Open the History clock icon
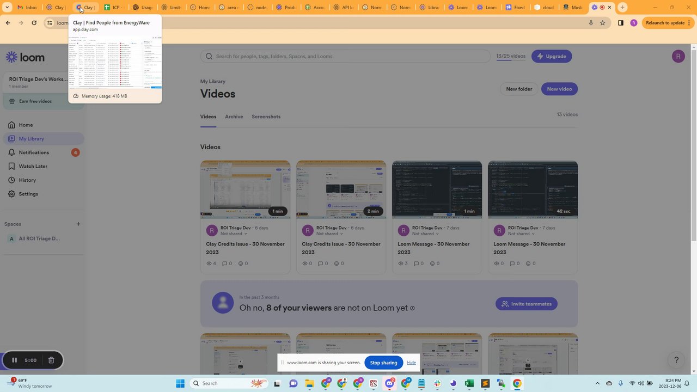This screenshot has height=392, width=697. 12,180
